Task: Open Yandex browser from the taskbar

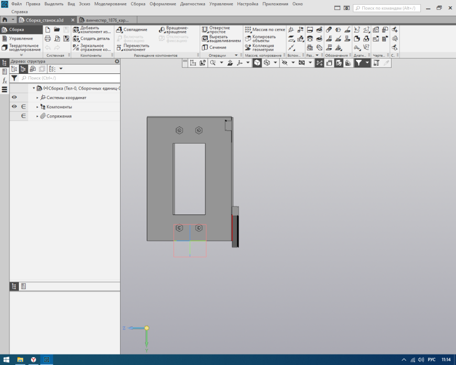Action: (x=33, y=360)
